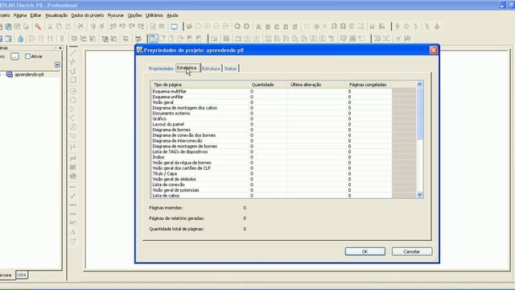Open the Visualização menu
Image resolution: width=515 pixels, height=290 pixels.
coord(56,15)
